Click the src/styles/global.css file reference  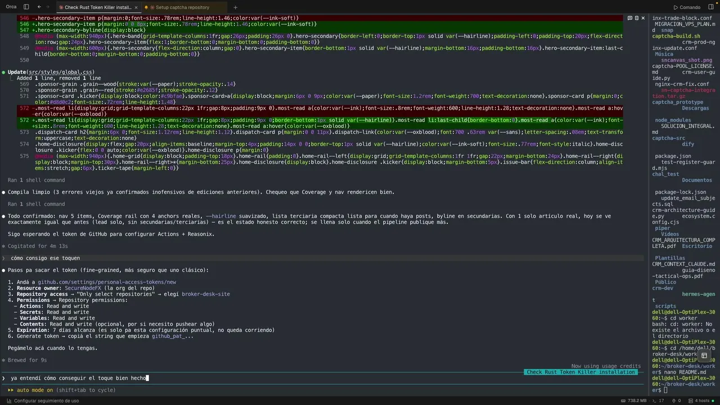(61, 72)
